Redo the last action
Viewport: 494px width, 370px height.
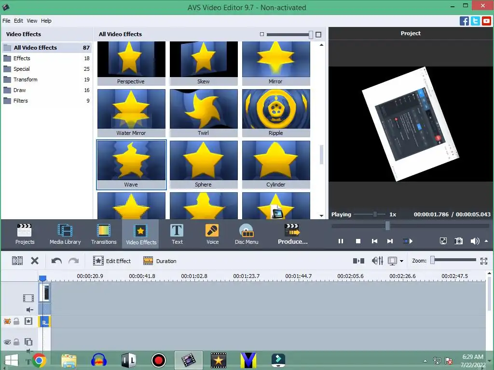(73, 261)
